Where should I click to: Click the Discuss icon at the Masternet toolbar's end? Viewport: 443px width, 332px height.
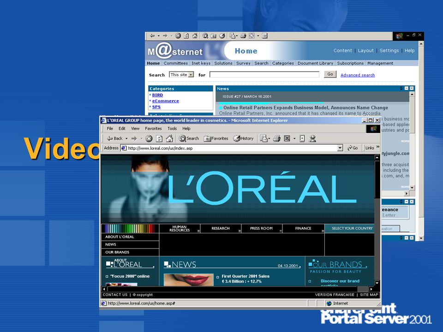pyautogui.click(x=265, y=36)
